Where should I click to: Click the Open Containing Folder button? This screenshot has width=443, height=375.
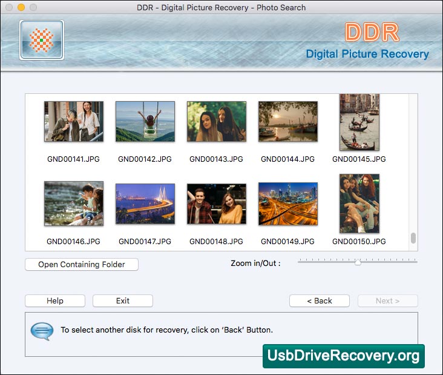point(82,264)
